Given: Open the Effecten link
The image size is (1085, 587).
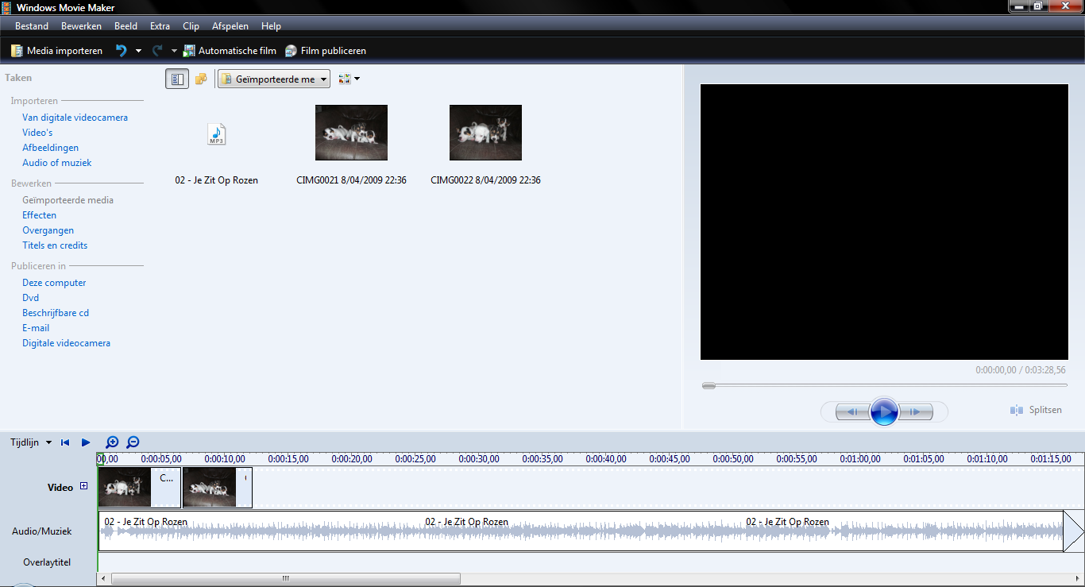Looking at the screenshot, I should point(39,215).
